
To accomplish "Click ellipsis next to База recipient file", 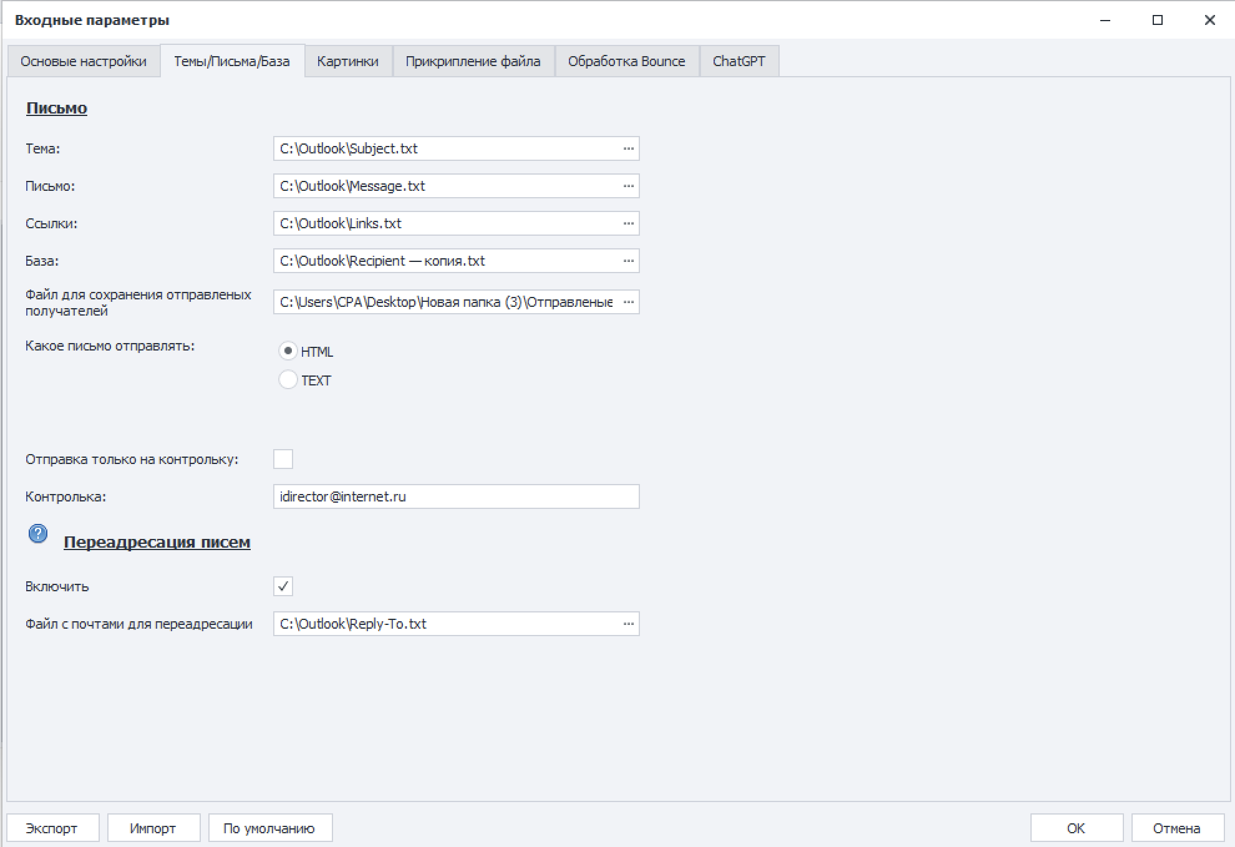I will pos(628,261).
